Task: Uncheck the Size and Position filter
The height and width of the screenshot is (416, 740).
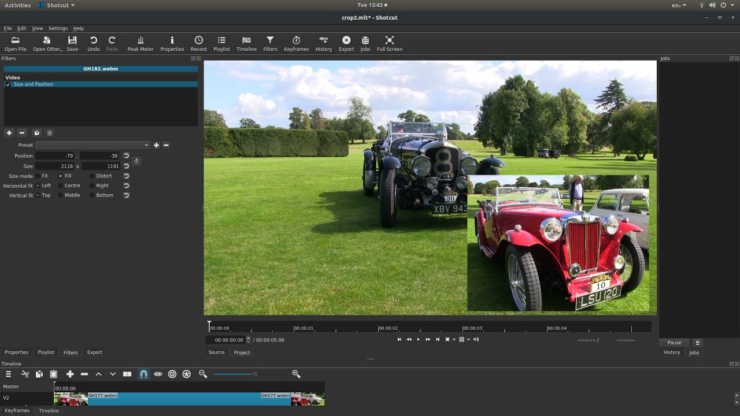Action: click(x=8, y=84)
